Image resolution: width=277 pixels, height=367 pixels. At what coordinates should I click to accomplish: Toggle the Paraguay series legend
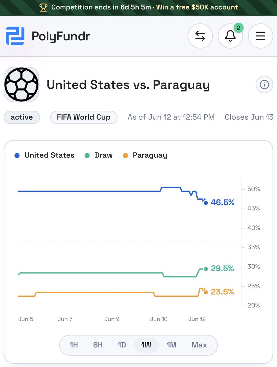coord(145,155)
